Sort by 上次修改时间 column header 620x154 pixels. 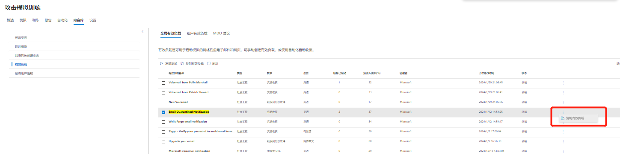click(487, 73)
